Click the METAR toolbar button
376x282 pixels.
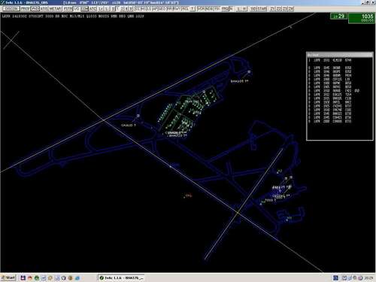coord(56,8)
